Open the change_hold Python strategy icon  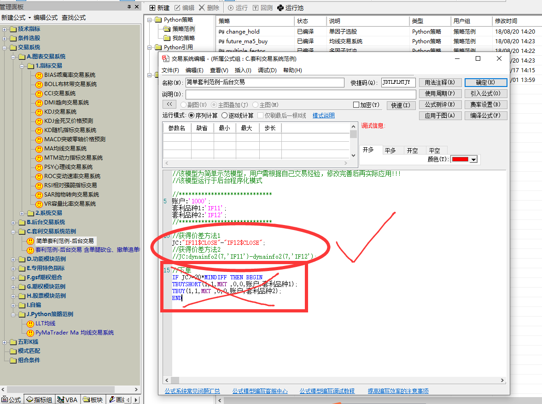point(221,32)
